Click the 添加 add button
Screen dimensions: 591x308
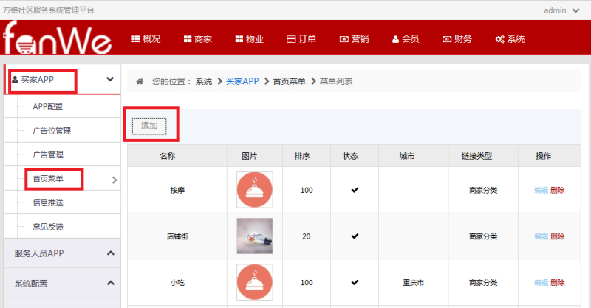tap(149, 126)
